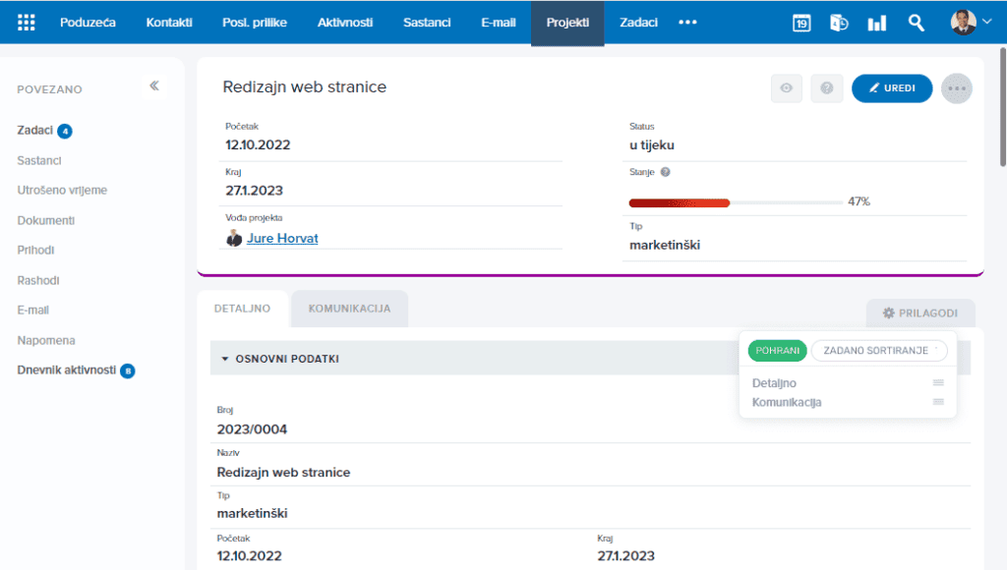Open the user profile dropdown
This screenshot has width=1007, height=570.
pos(971,23)
